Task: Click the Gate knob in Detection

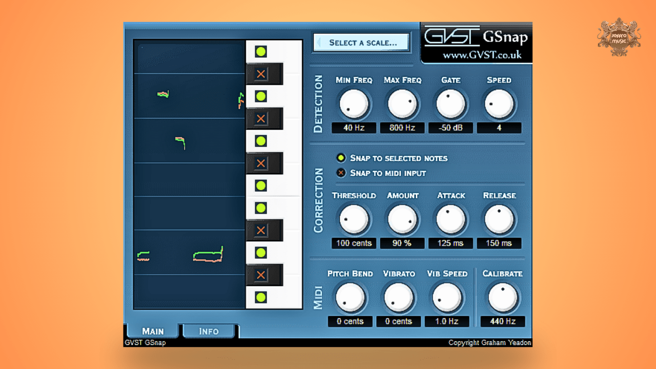Action: [450, 104]
